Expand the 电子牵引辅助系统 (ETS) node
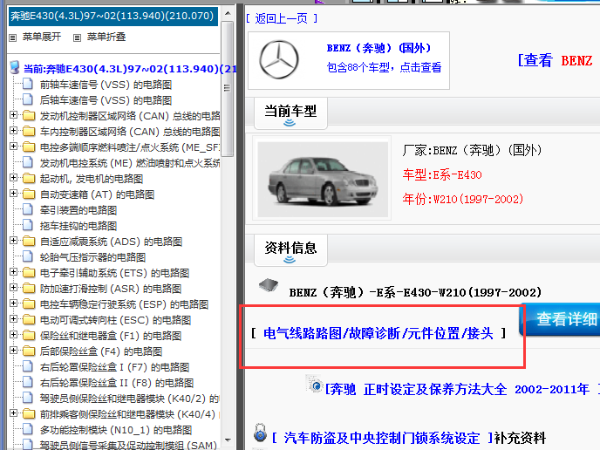The height and width of the screenshot is (450, 600). point(13,272)
